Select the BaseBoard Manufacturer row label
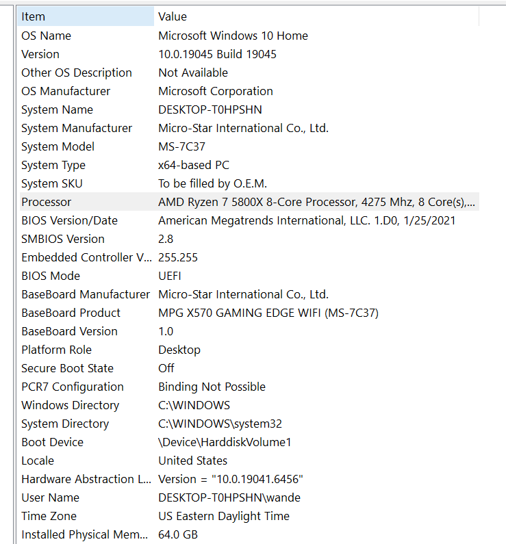506x544 pixels. (x=86, y=294)
